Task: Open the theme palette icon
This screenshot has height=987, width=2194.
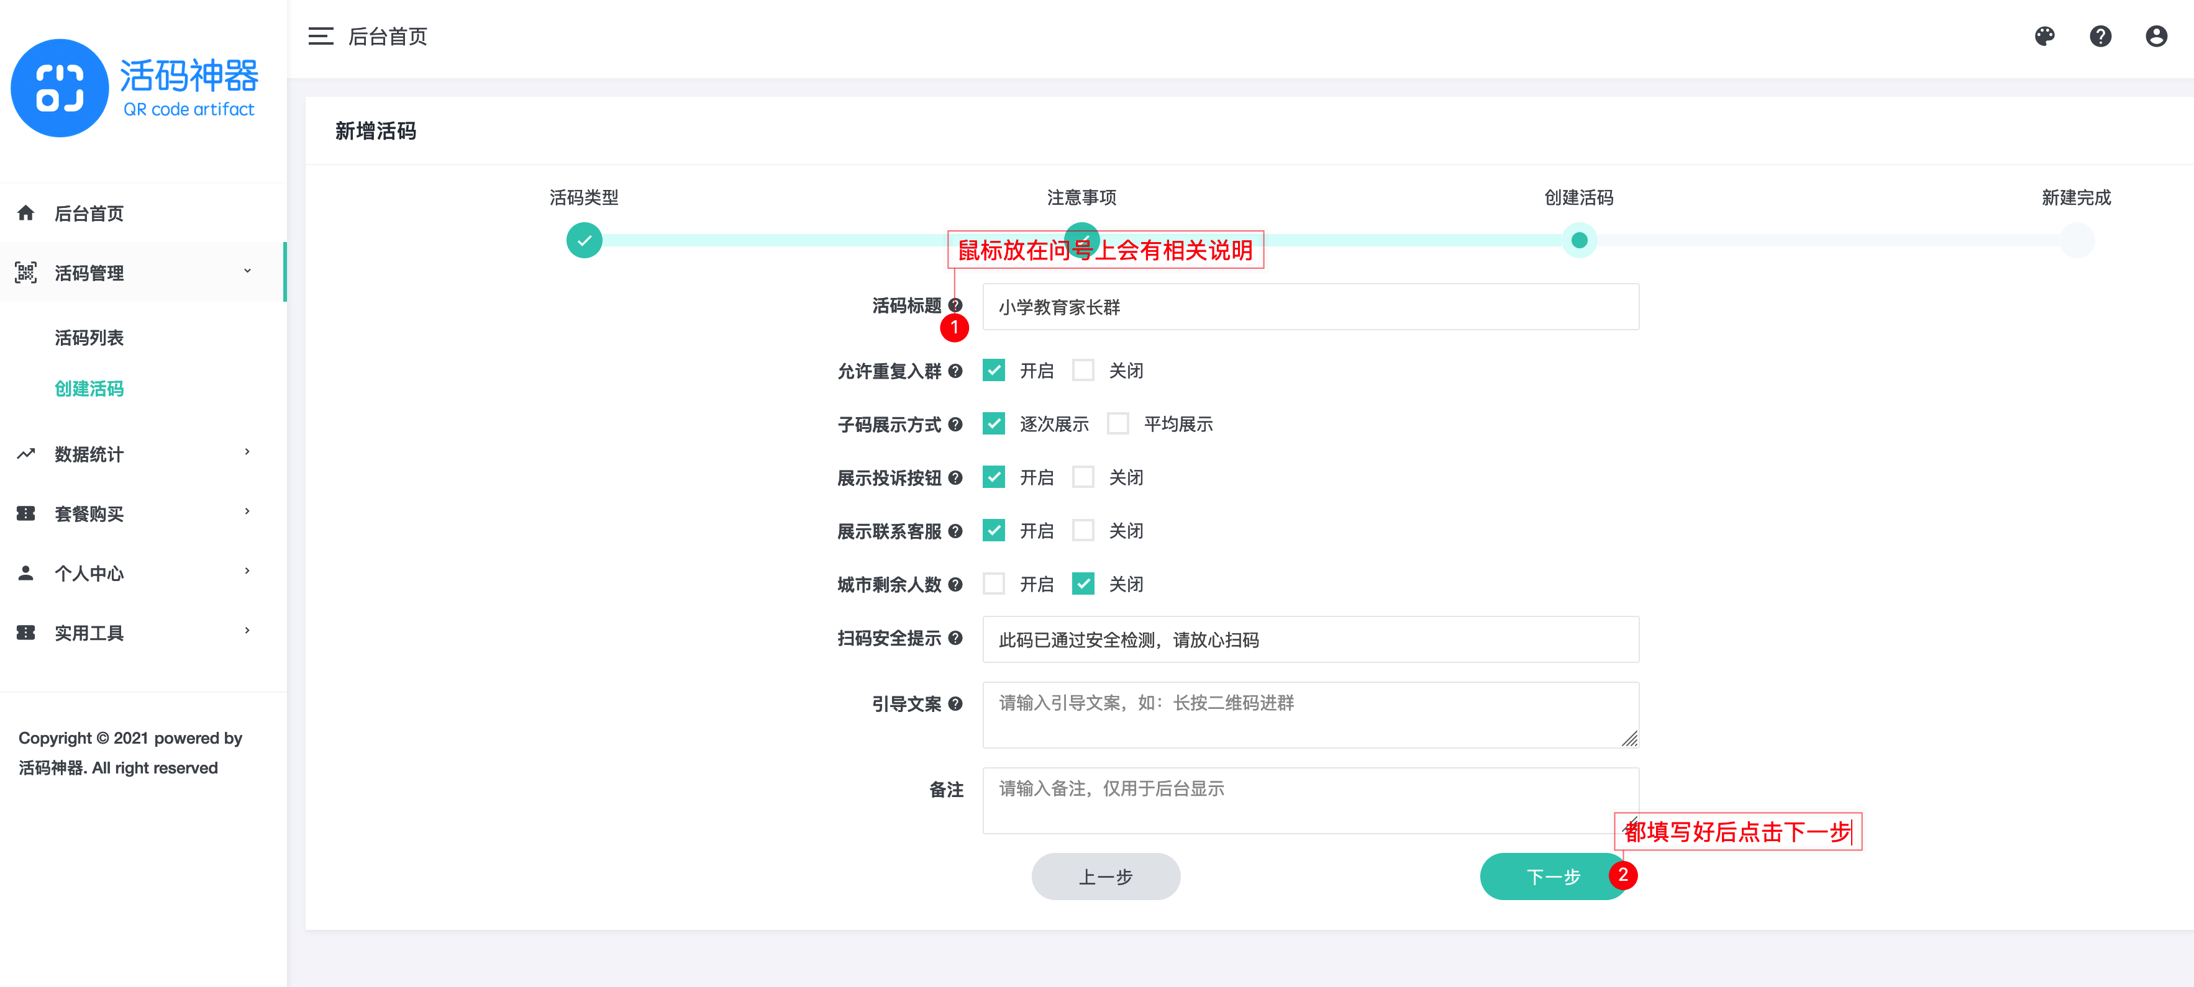Action: click(x=2044, y=36)
